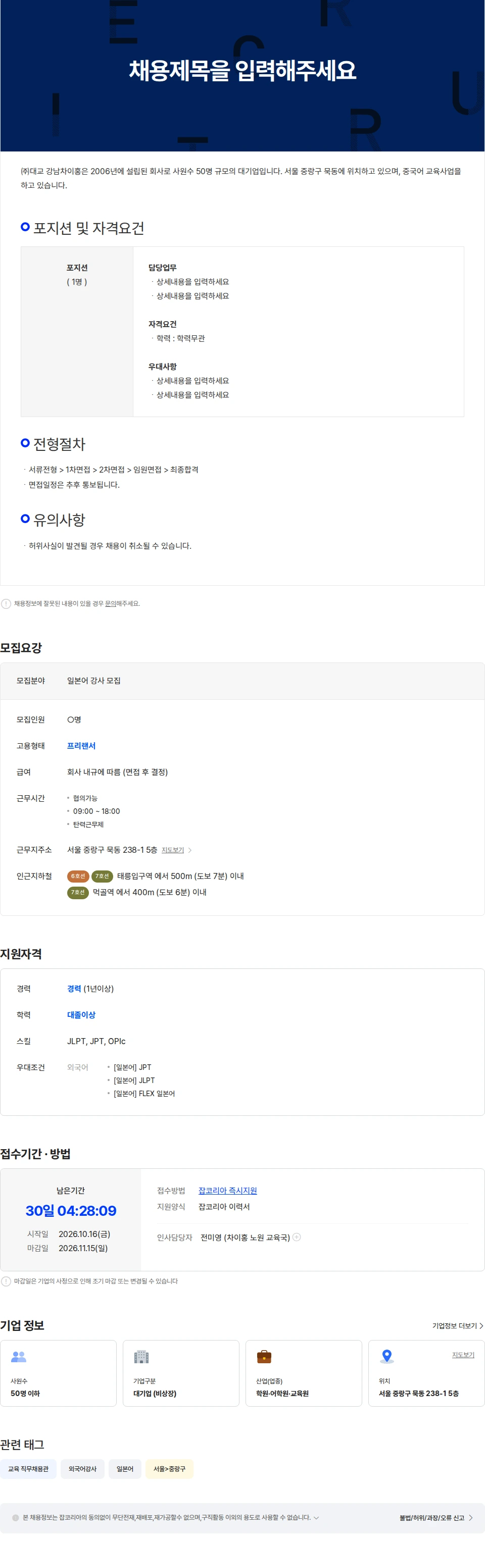Image resolution: width=485 pixels, height=1544 pixels.
Task: Click the 2026.10.16(금) start date
Action: [84, 1234]
